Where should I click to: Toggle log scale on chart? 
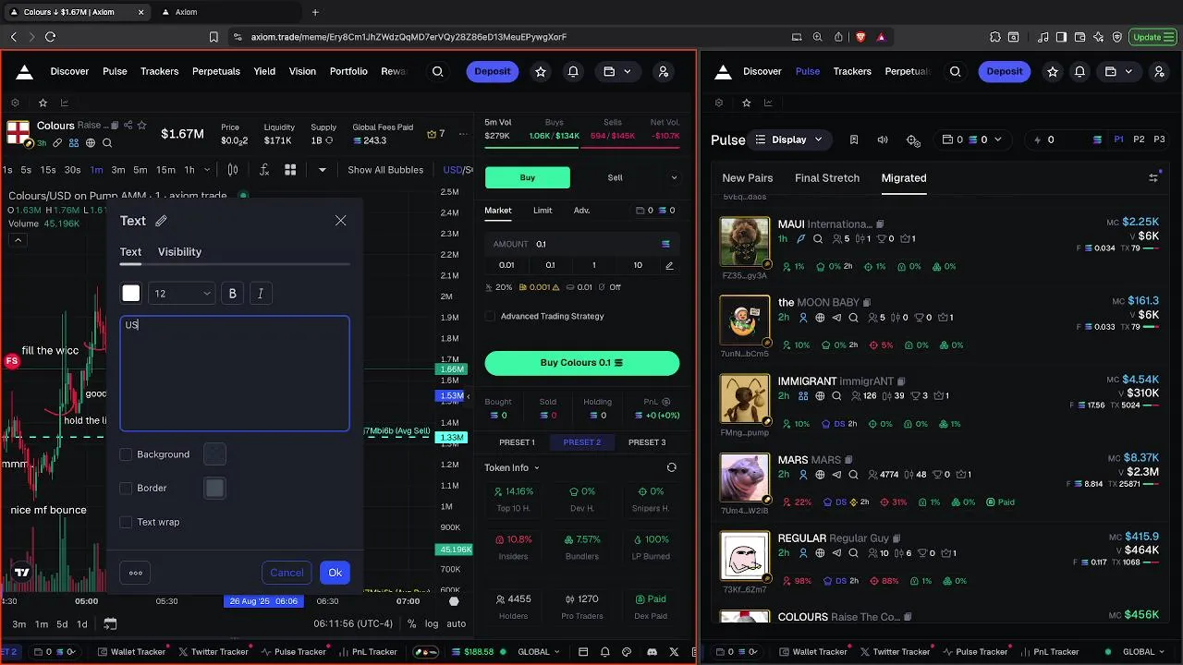tap(432, 623)
